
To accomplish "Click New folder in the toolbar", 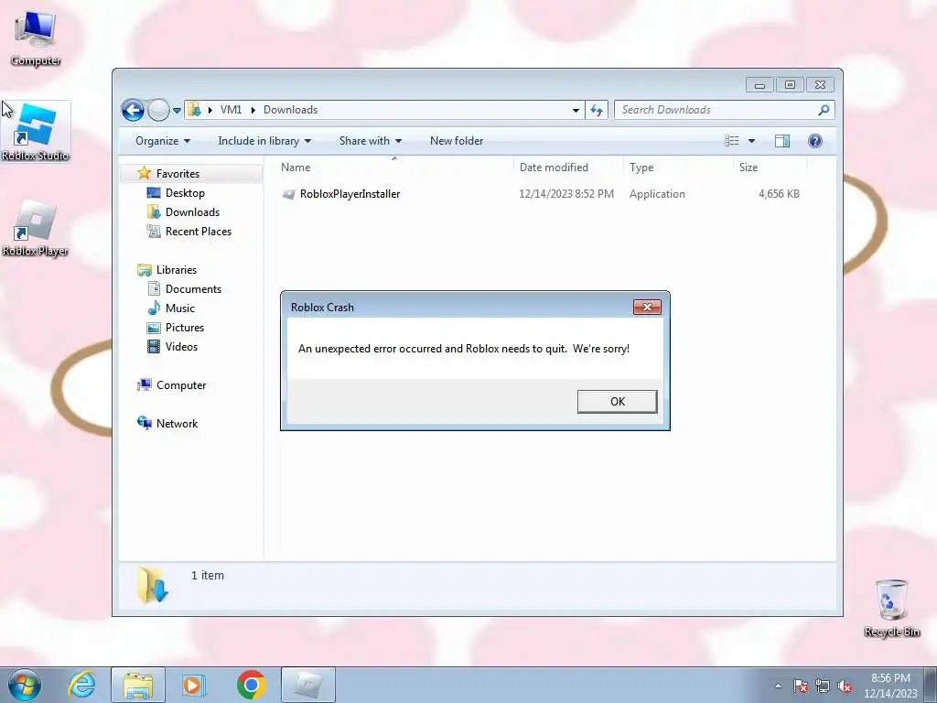I will [457, 141].
